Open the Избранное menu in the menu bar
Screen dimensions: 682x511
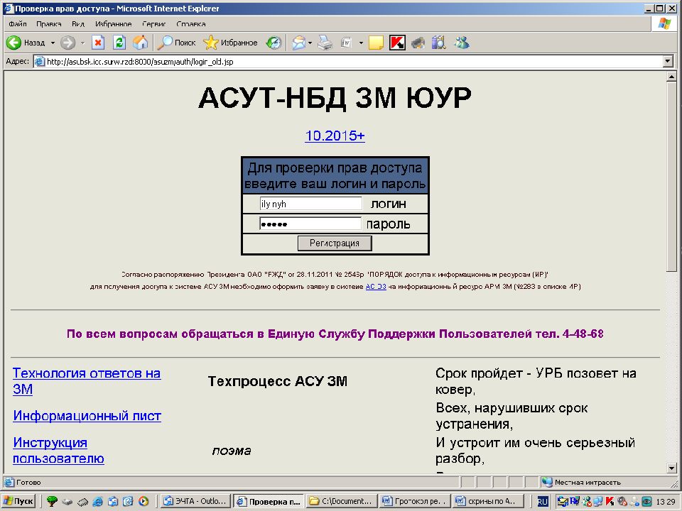113,24
